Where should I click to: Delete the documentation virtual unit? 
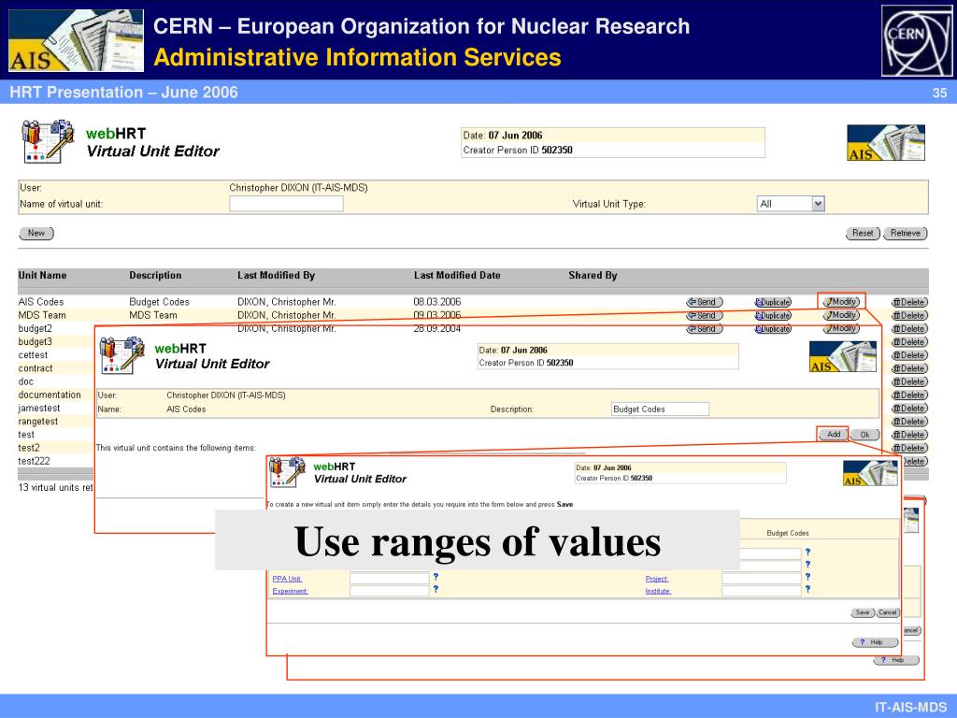click(909, 395)
